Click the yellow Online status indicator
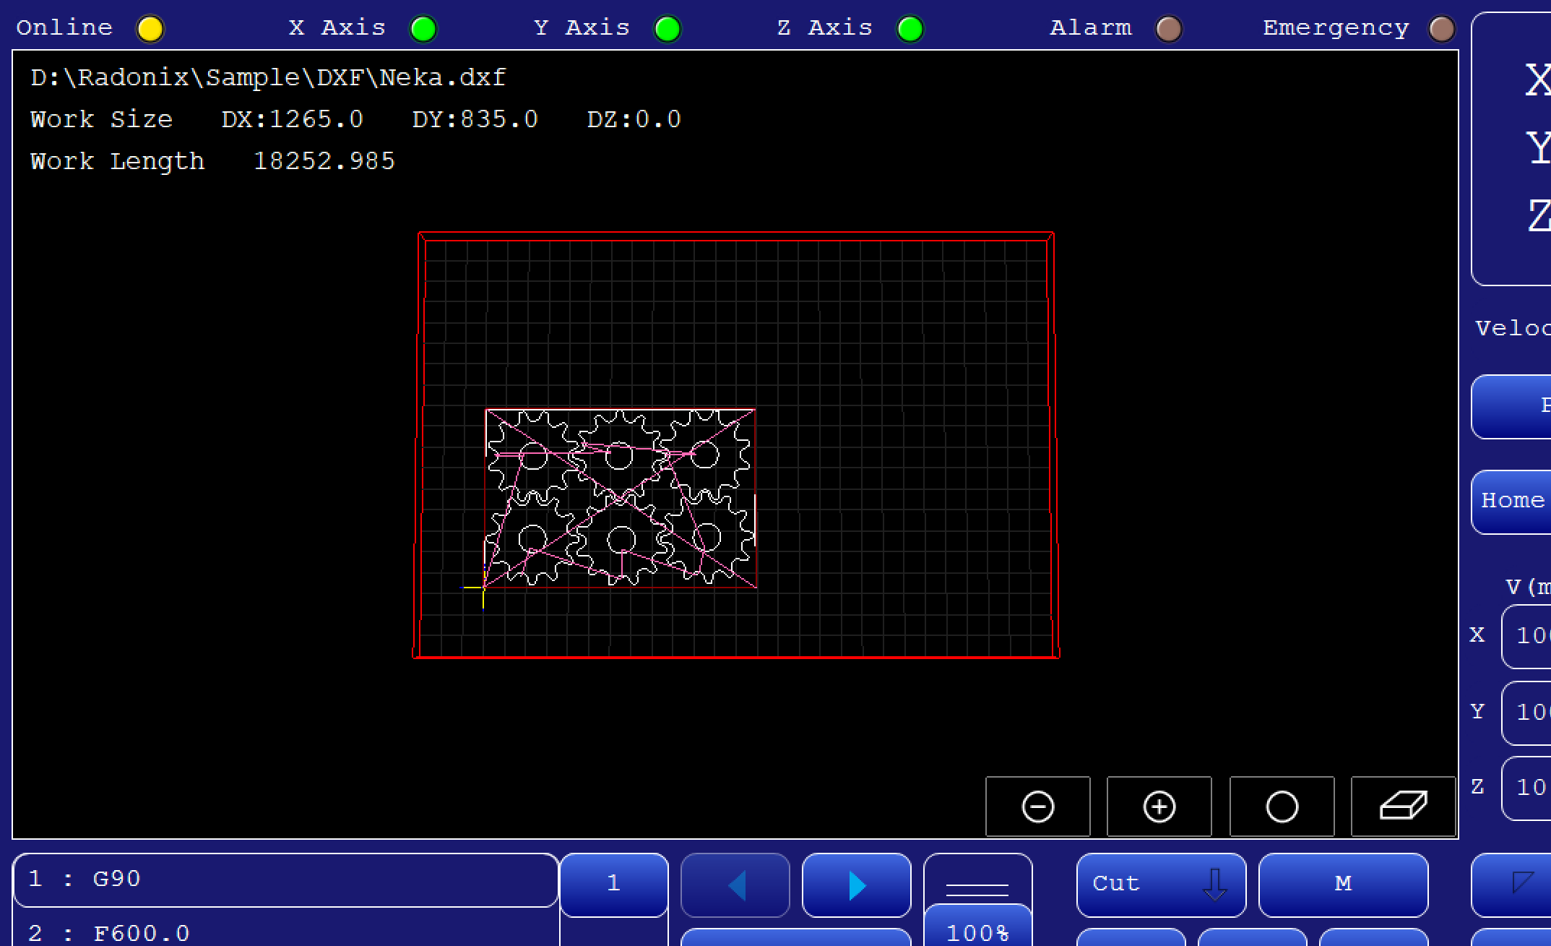Screen dimensions: 1551x946 point(150,29)
